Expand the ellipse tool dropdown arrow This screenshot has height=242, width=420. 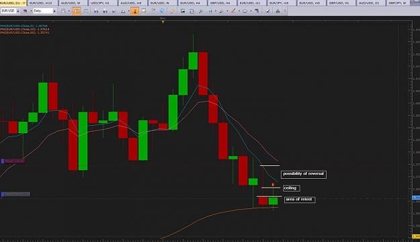click(x=251, y=11)
